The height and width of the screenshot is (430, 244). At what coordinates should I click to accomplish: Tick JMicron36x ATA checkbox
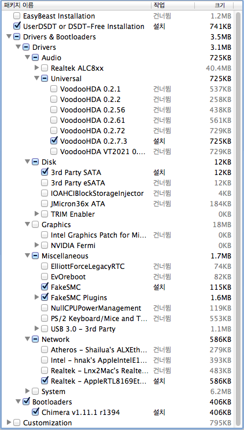[x=45, y=203]
